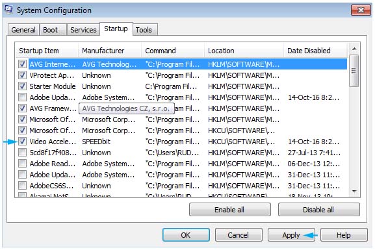375x250 pixels.
Task: Click the Disable all button
Action: click(319, 210)
